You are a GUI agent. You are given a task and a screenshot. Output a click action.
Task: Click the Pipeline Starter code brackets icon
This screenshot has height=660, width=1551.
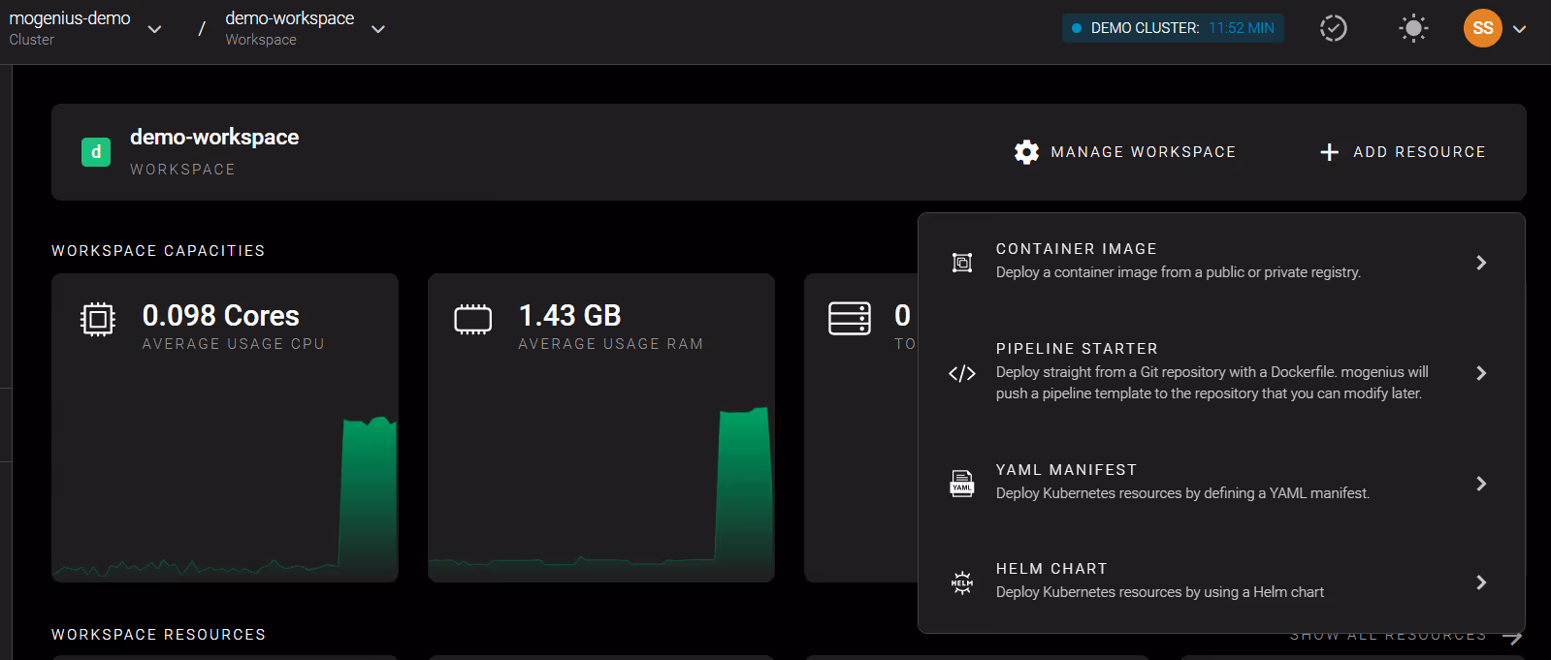point(962,373)
